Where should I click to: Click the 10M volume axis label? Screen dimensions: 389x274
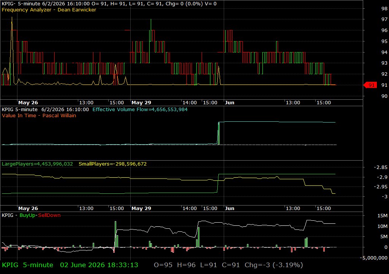(x=382, y=226)
